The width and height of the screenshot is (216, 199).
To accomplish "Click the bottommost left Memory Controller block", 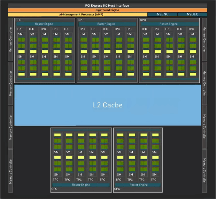I will click(10, 171).
